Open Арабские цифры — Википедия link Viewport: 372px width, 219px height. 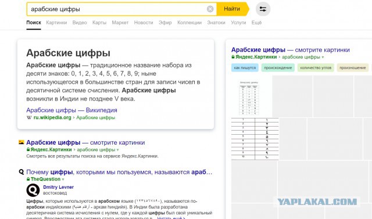coord(71,110)
